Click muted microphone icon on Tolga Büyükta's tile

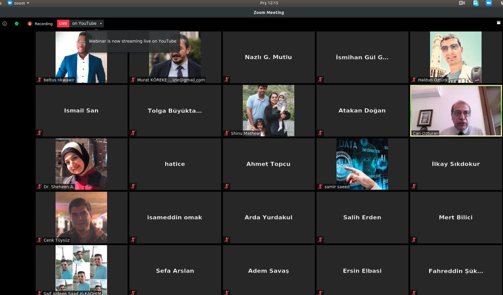133,133
